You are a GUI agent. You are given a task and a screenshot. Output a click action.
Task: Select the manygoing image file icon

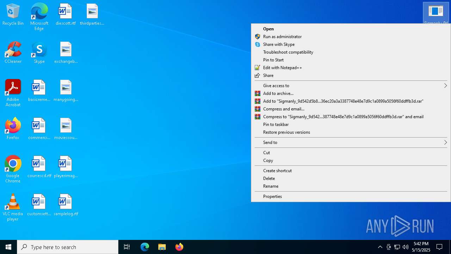coord(66,91)
